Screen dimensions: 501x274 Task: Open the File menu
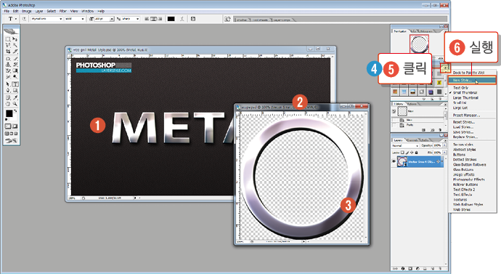coord(7,11)
